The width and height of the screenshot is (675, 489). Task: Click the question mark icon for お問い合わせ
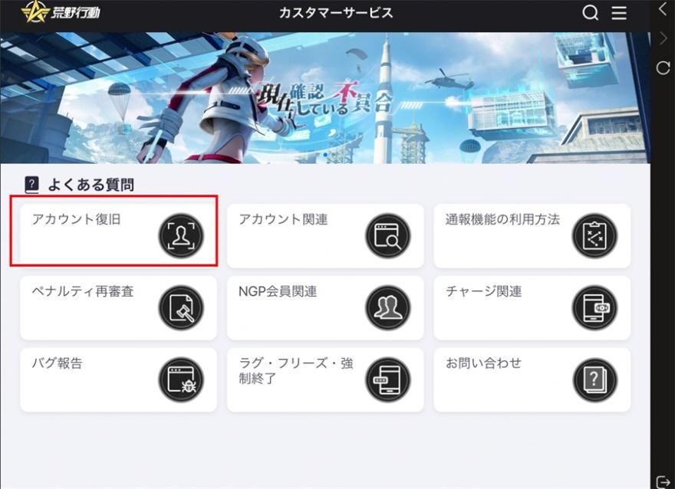point(594,379)
